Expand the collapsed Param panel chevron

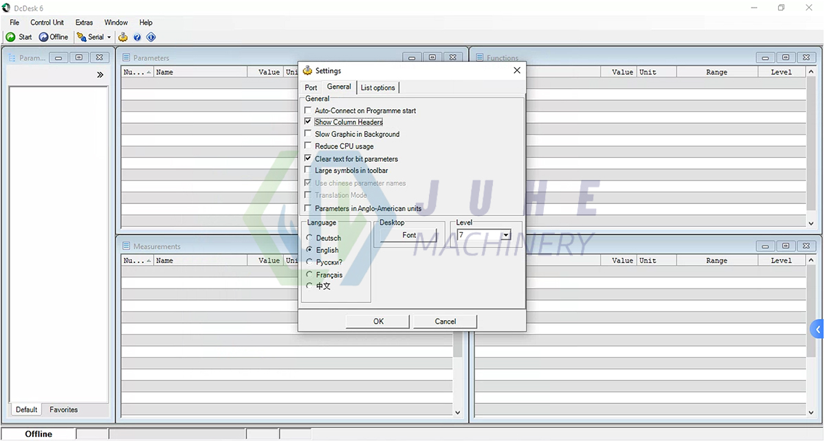(100, 74)
